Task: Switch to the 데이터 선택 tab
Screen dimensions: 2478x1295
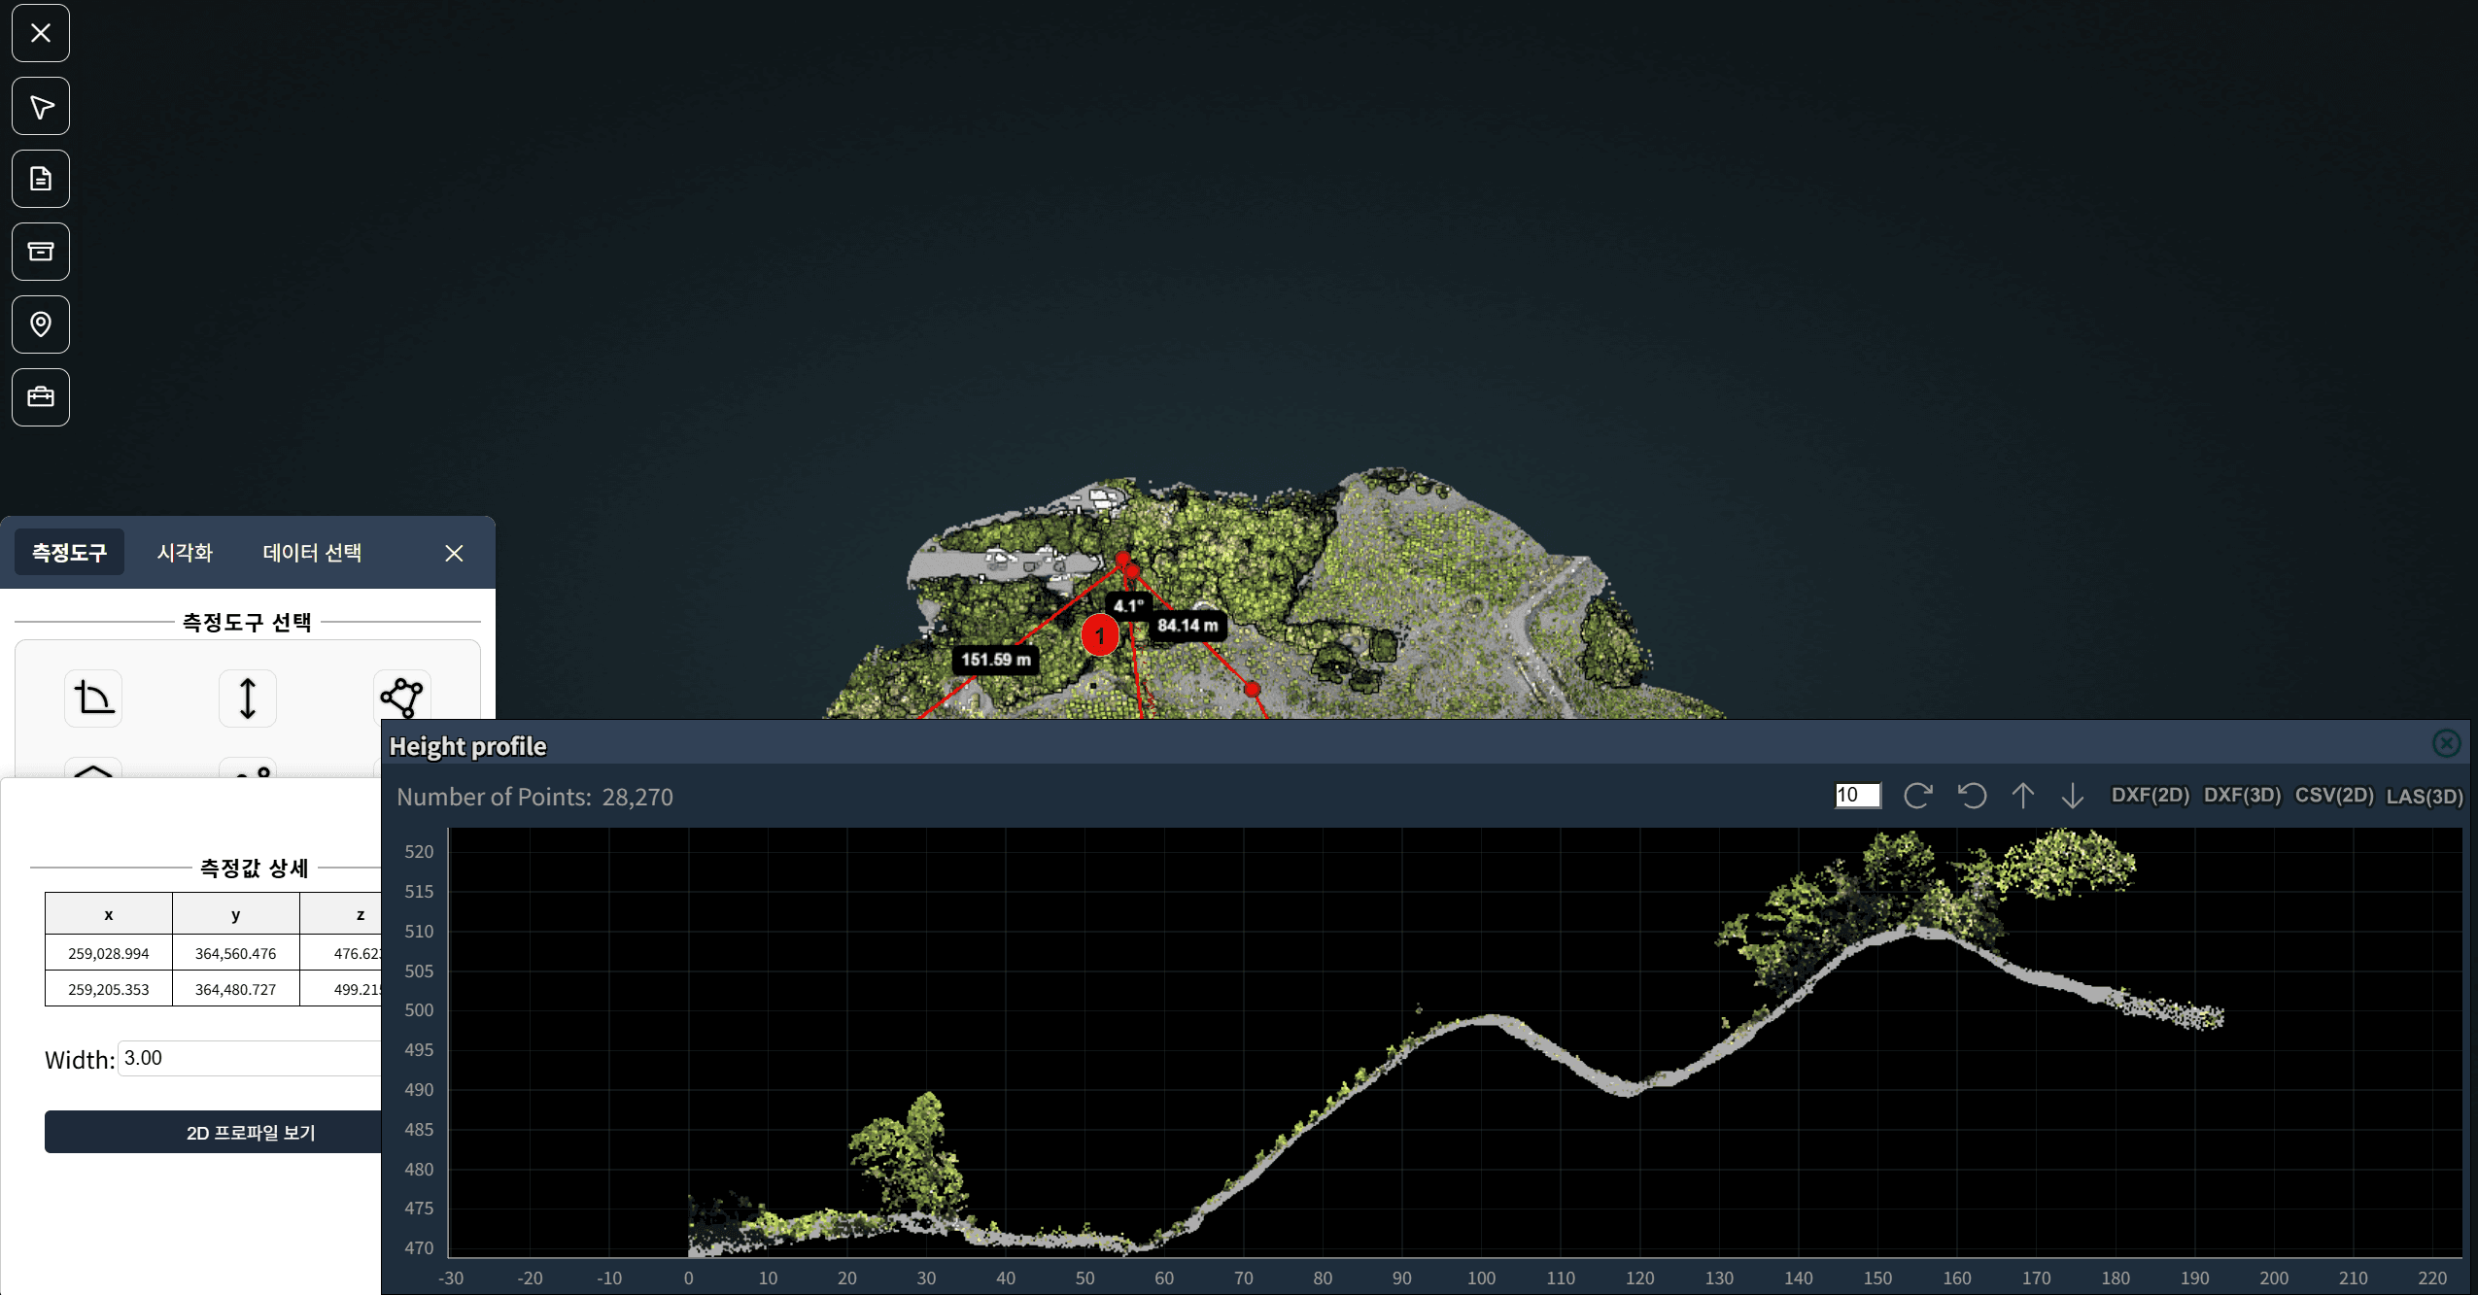Action: coord(312,553)
